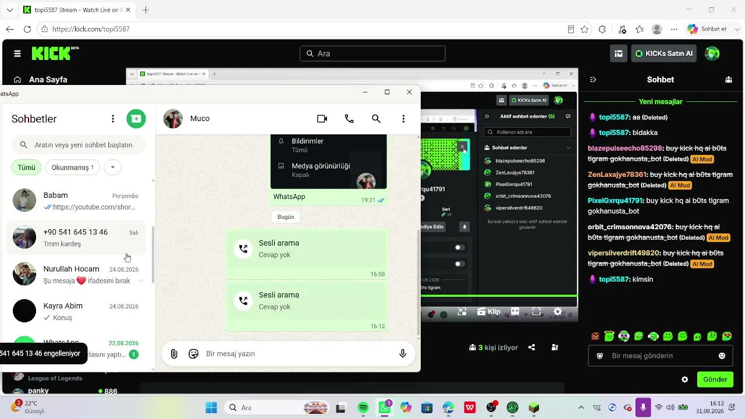Show hidden system tray icons
This screenshot has height=419, width=745.
click(x=580, y=408)
